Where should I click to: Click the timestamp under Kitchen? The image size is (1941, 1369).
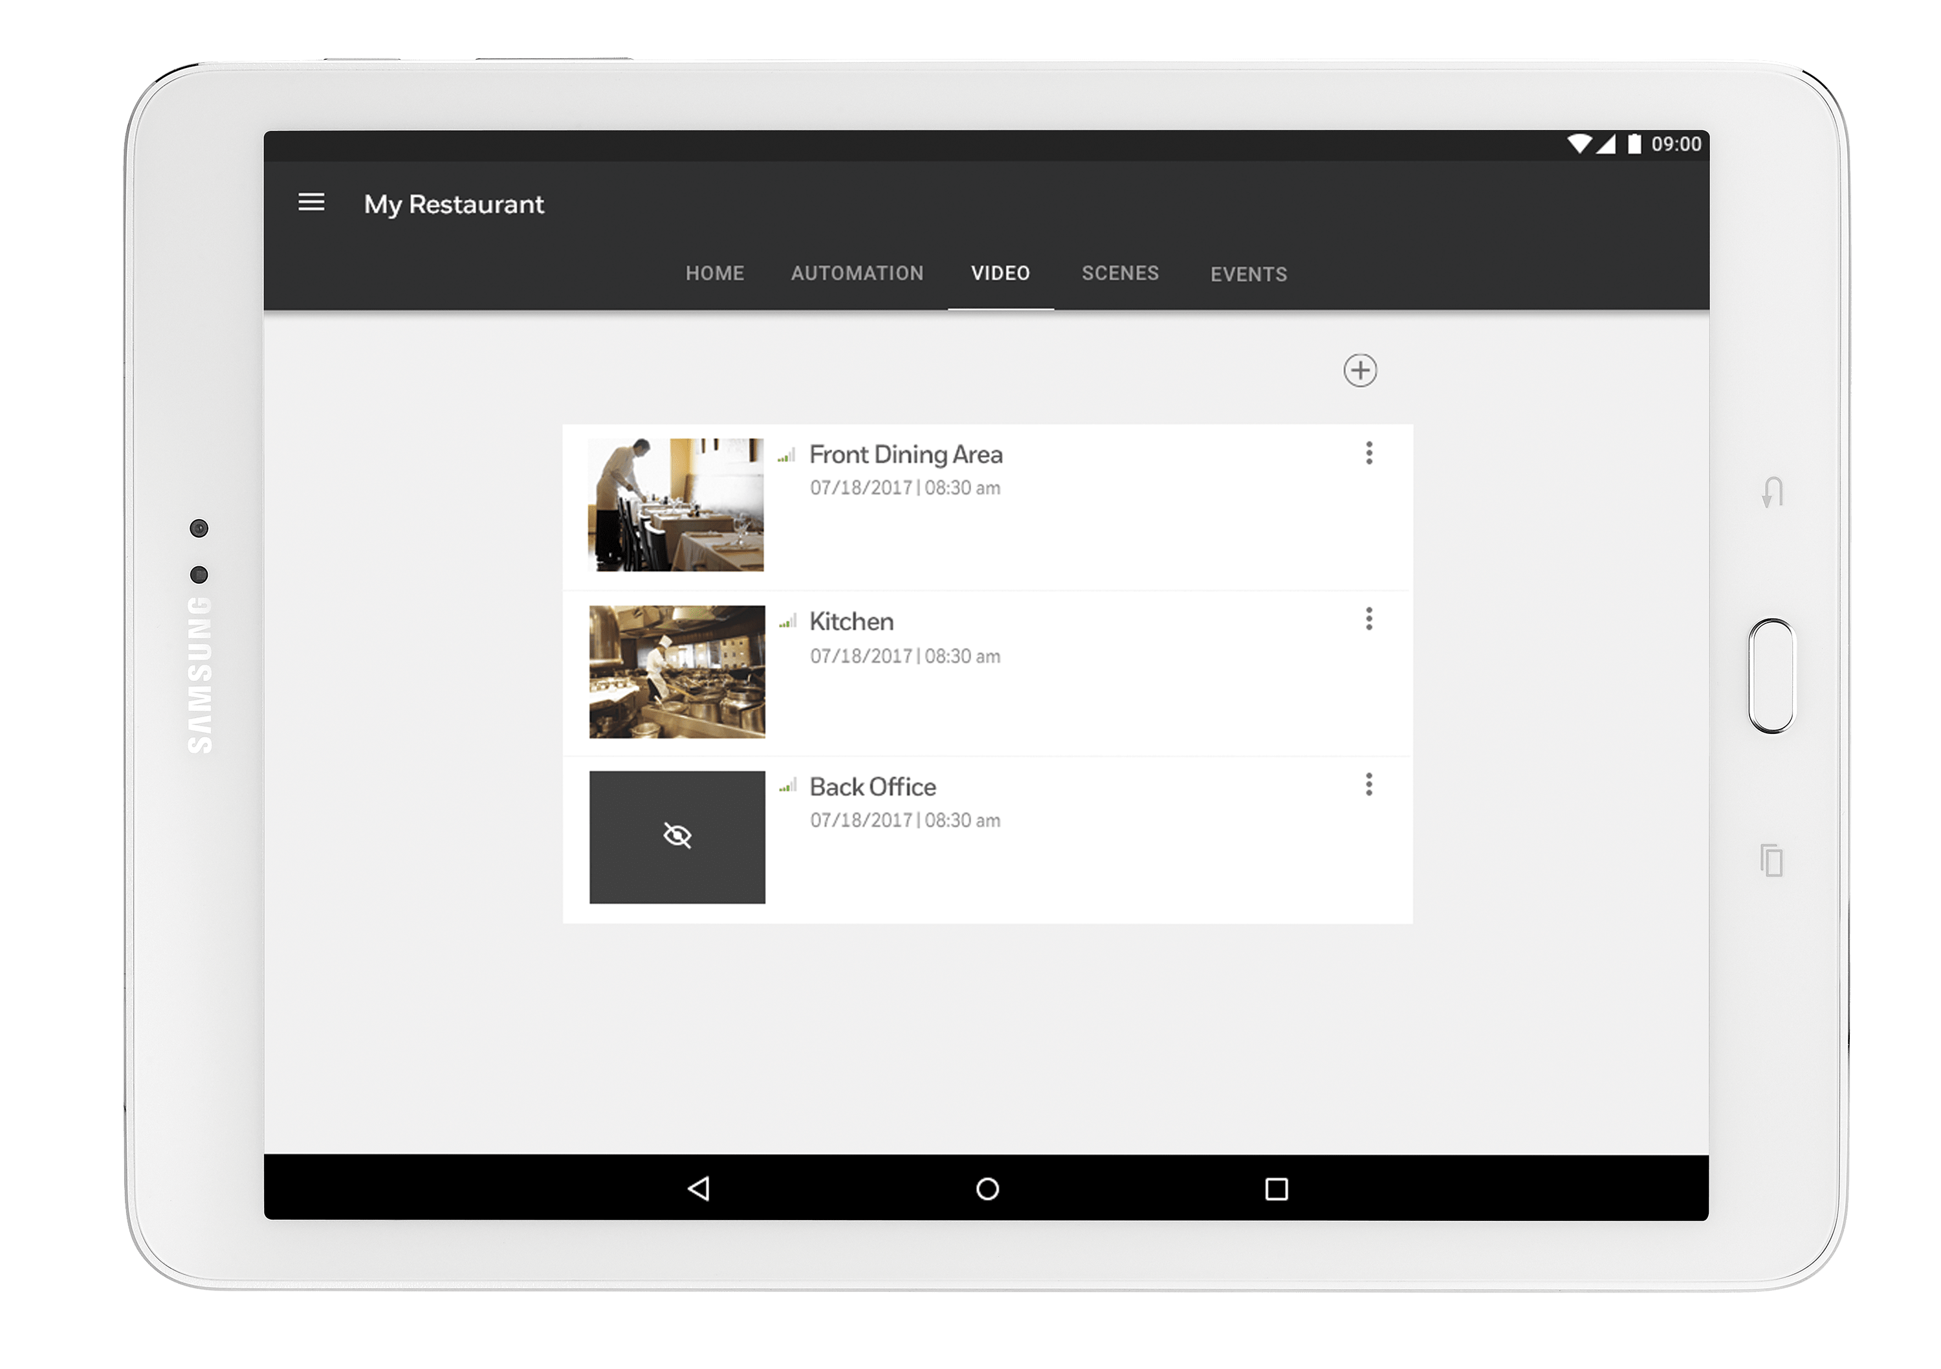point(905,656)
